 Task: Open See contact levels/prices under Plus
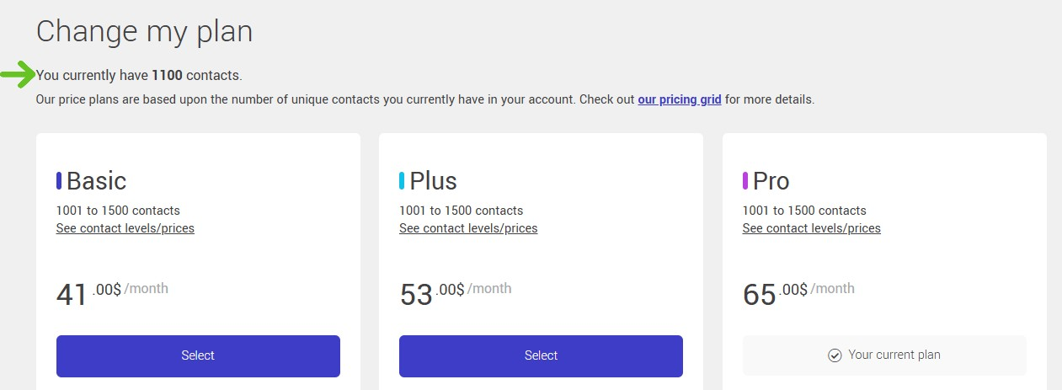click(468, 228)
